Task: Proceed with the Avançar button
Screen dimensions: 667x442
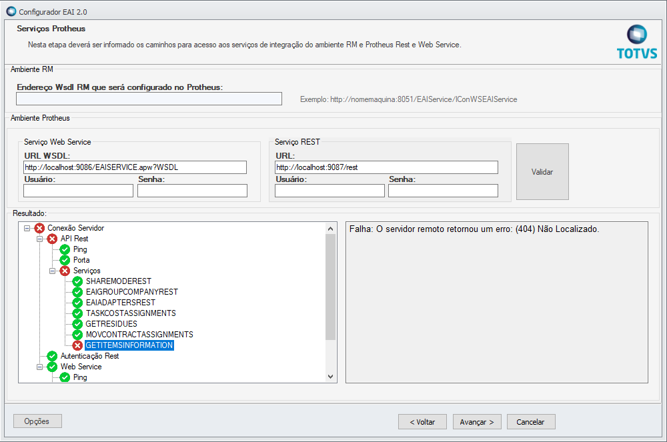Action: pos(477,421)
